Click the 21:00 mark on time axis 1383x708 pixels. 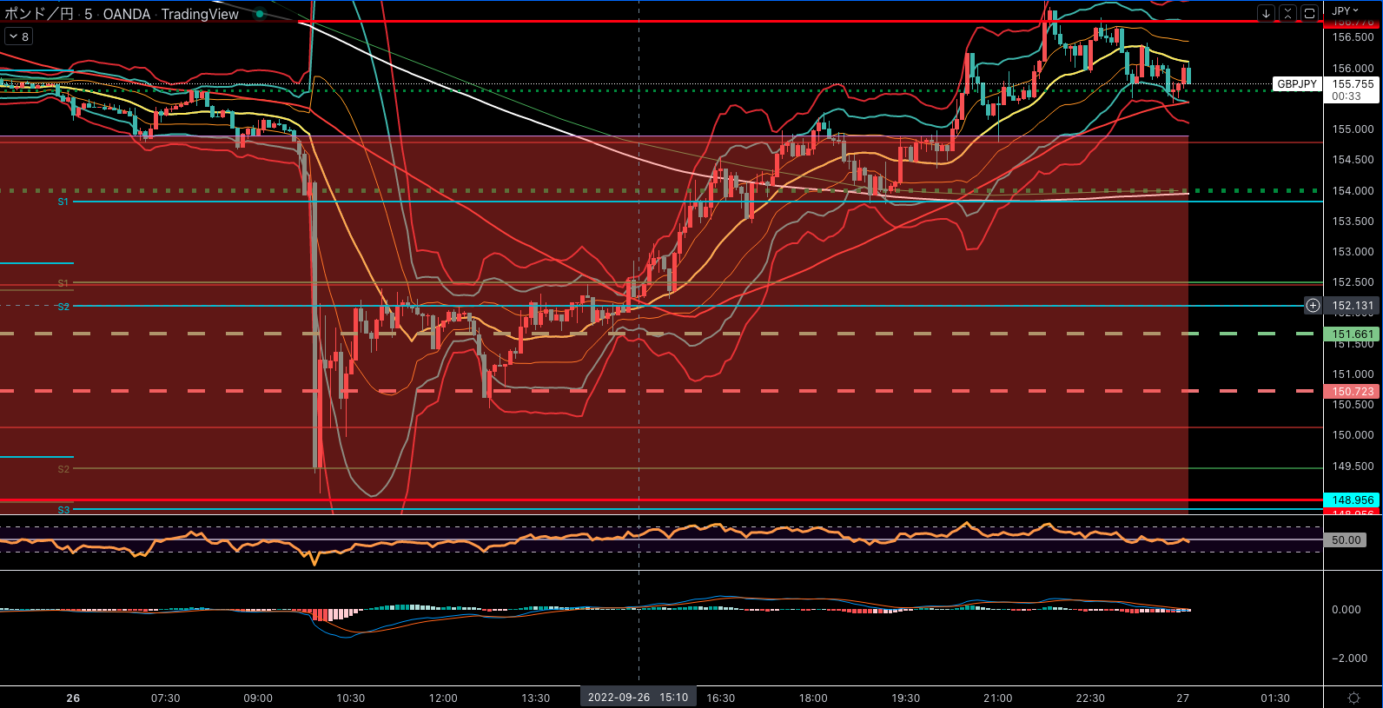[997, 698]
